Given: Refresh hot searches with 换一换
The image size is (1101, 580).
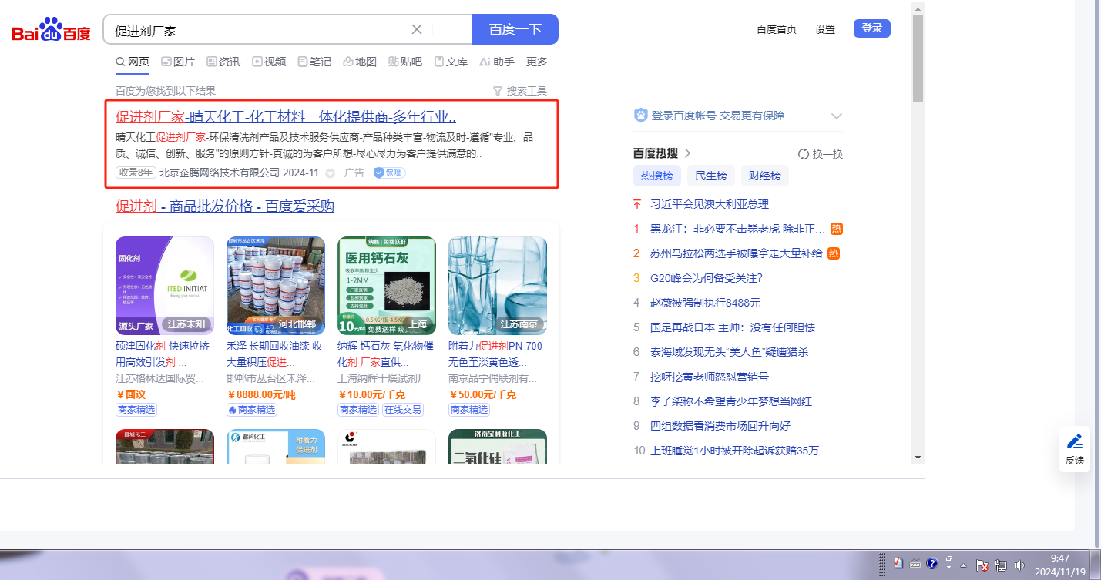Looking at the screenshot, I should click(x=821, y=153).
